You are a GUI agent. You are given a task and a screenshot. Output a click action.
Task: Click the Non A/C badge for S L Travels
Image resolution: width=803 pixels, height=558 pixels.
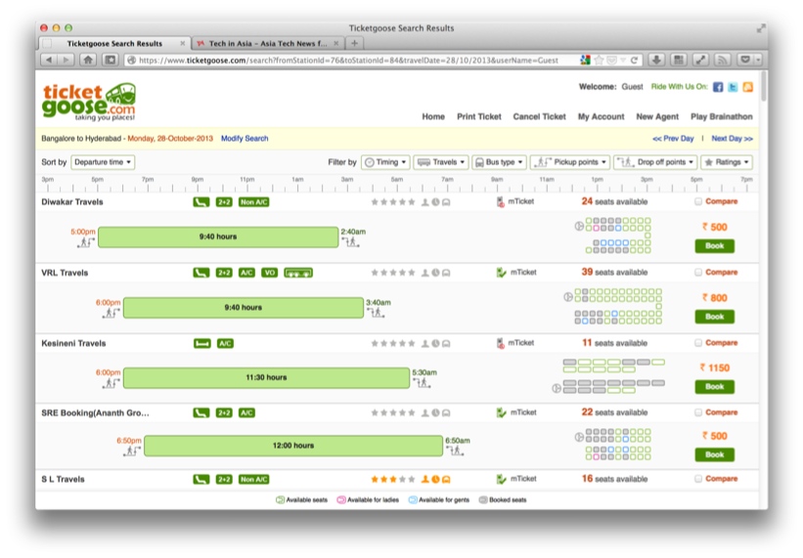(254, 479)
